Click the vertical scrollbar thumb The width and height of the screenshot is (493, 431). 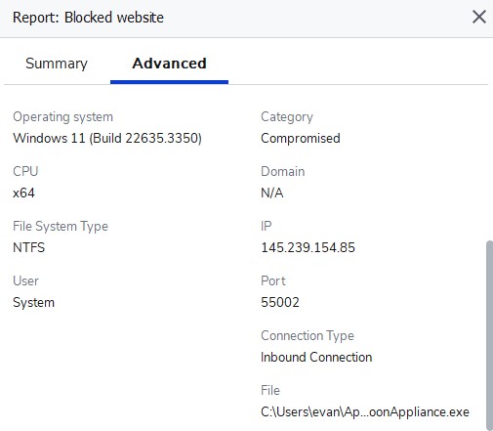pos(489,335)
